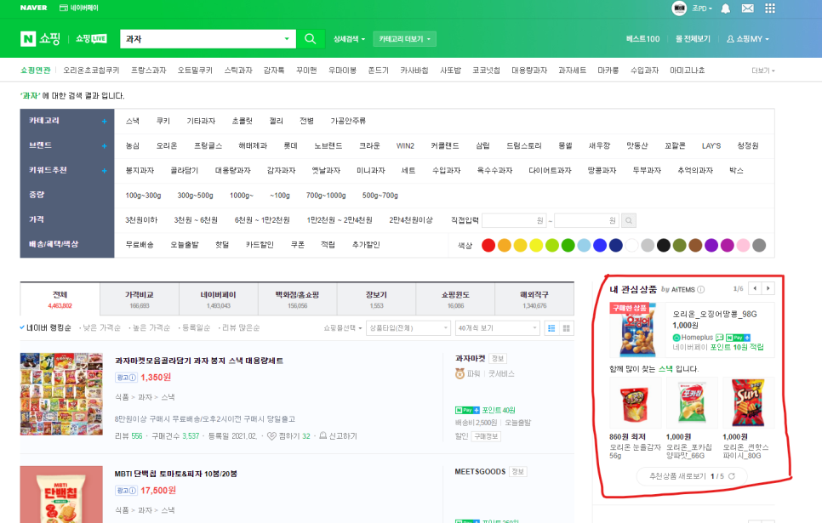The height and width of the screenshot is (523, 822).
Task: Open 쇼핑 LIVE badge
Action: pos(91,39)
